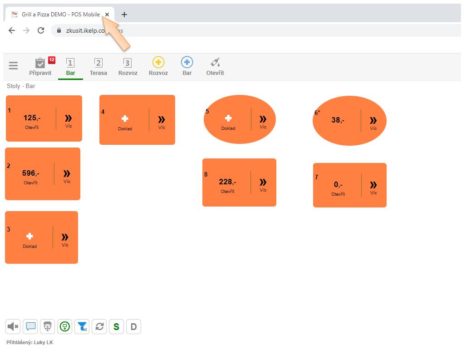Click the refresh arrows icon
The width and height of the screenshot is (466, 355).
click(x=99, y=326)
